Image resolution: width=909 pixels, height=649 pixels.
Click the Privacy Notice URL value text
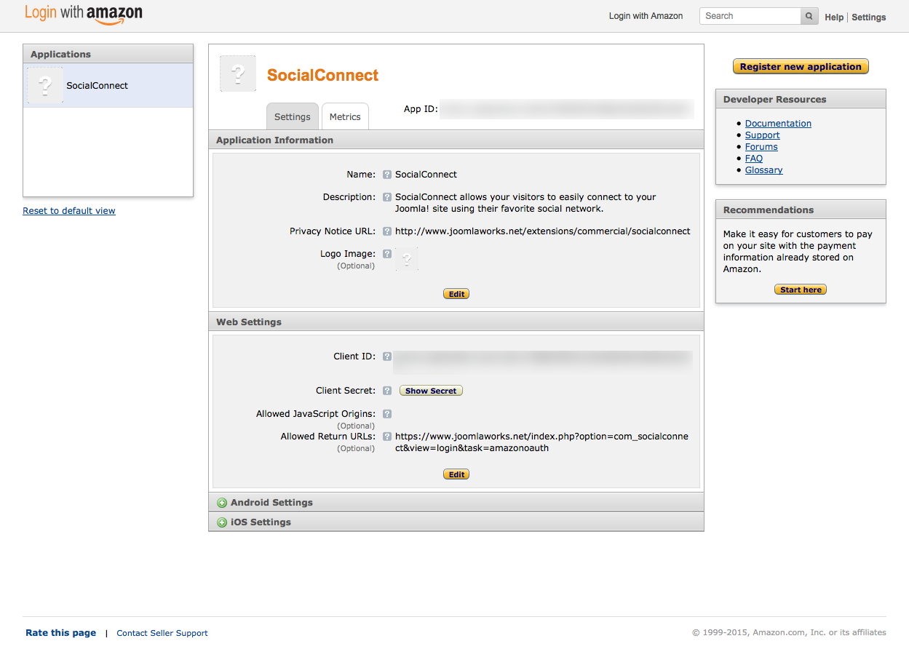[543, 231]
